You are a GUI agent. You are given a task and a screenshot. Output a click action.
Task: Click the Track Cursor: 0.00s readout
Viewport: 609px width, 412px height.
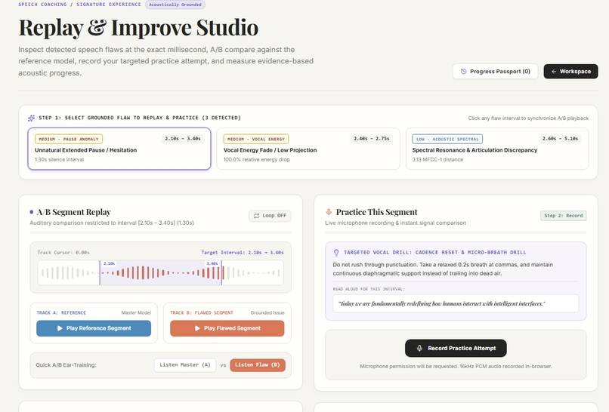[x=63, y=253]
